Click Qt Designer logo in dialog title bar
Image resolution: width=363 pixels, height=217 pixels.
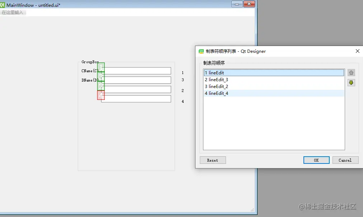tap(201, 51)
